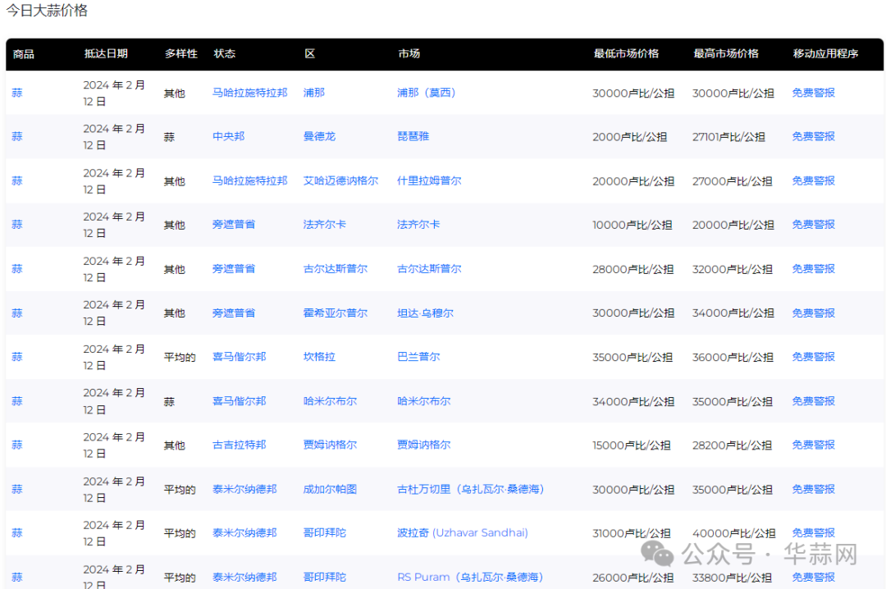Click the 市场 column header
The height and width of the screenshot is (589, 886).
coord(409,53)
